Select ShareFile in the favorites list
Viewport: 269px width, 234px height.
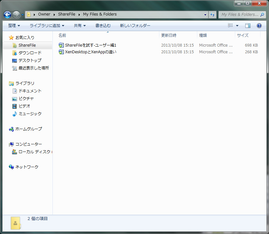27,45
